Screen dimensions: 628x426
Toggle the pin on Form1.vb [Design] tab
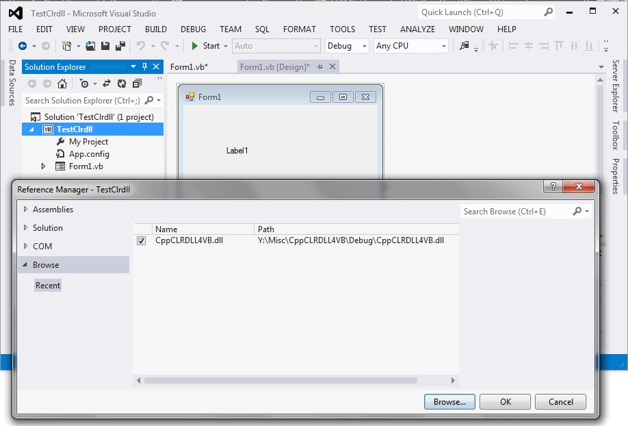pos(322,66)
